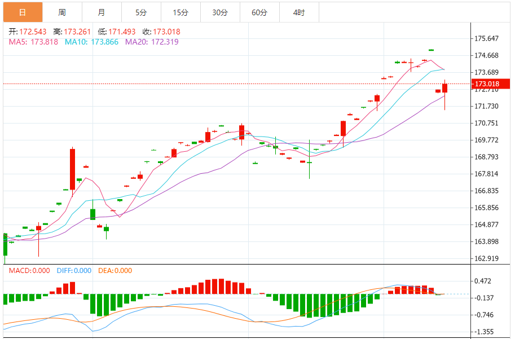Click the 175.647 price axis label
The image size is (515, 339).
pyautogui.click(x=486, y=38)
